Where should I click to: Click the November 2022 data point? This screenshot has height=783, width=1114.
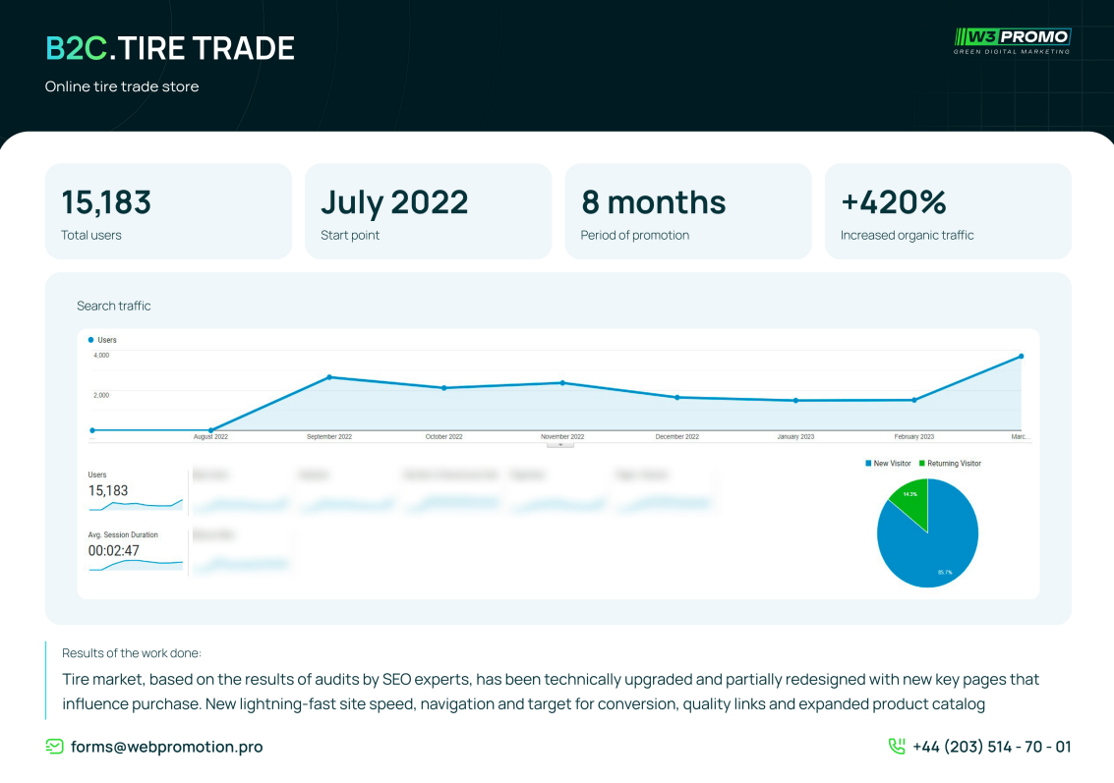click(562, 383)
